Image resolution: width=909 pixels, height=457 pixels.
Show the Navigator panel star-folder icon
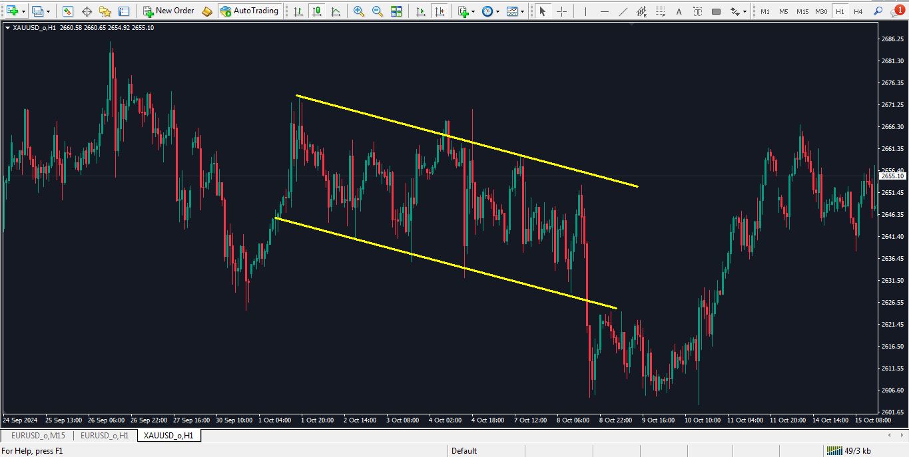click(105, 11)
